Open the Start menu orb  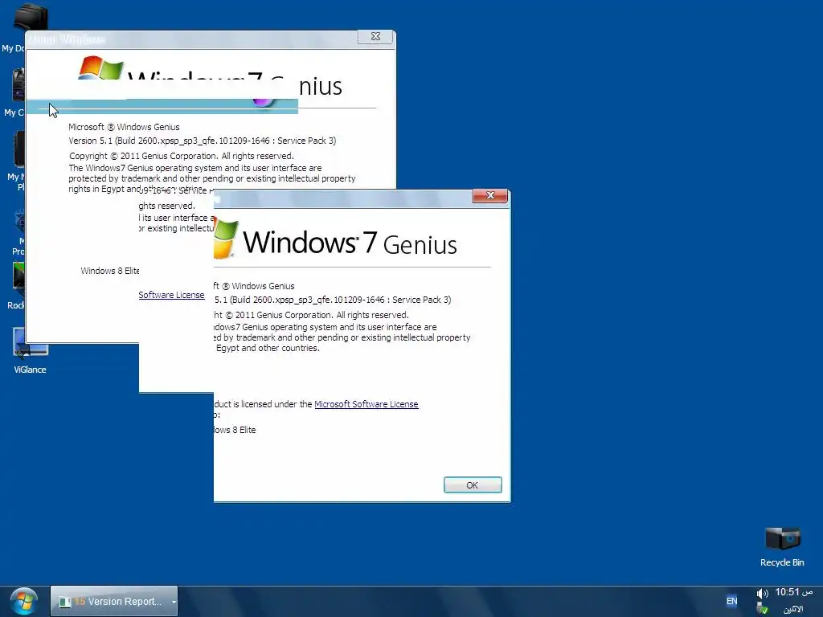click(23, 601)
